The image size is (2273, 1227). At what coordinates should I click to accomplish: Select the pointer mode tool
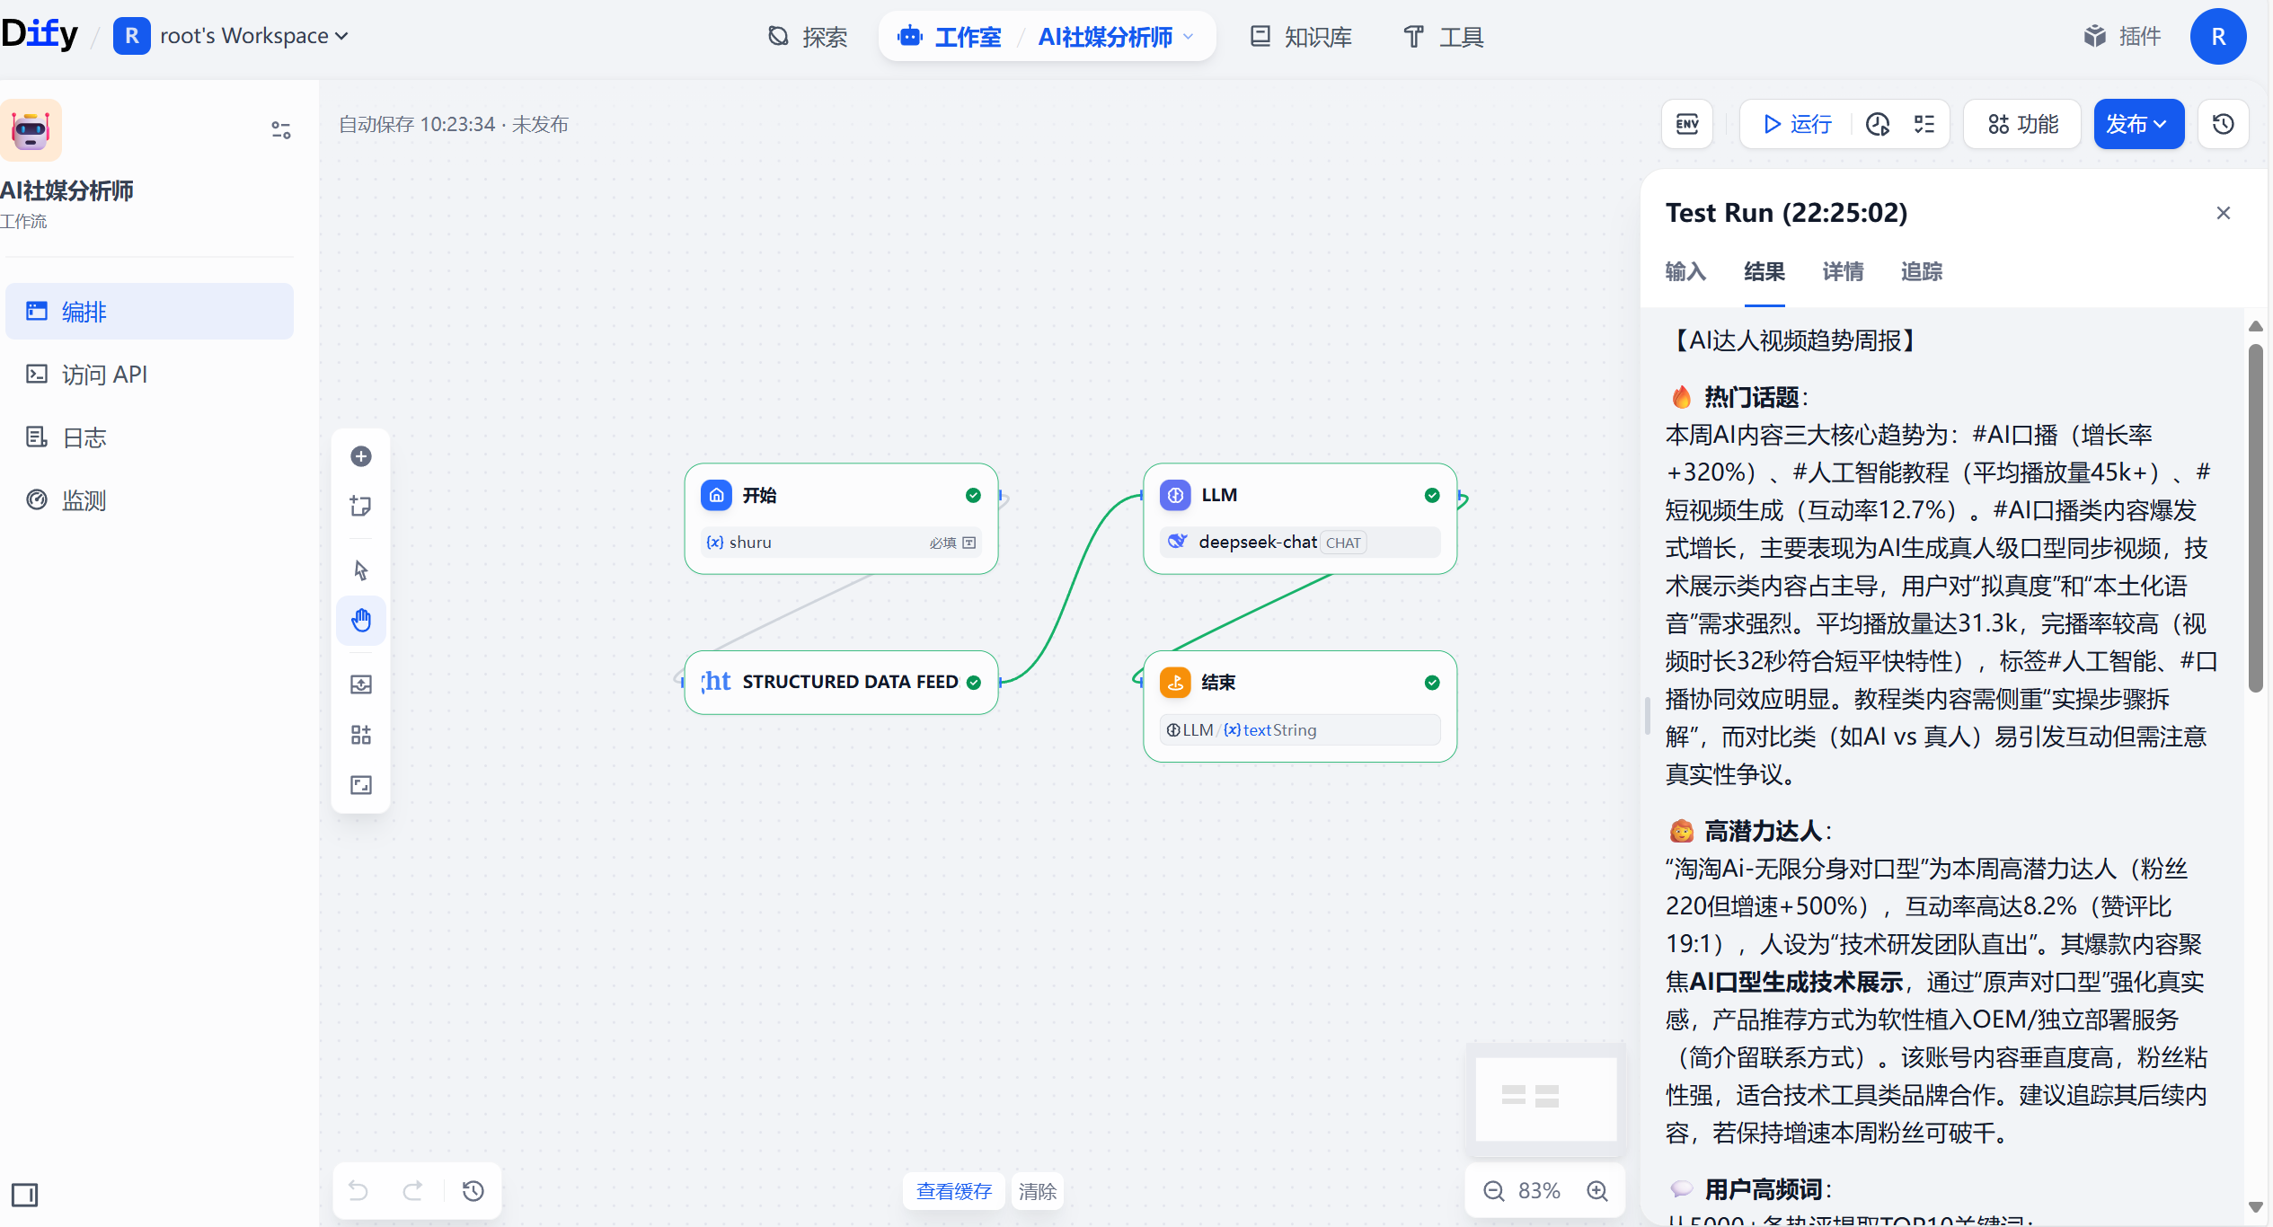(x=361, y=570)
